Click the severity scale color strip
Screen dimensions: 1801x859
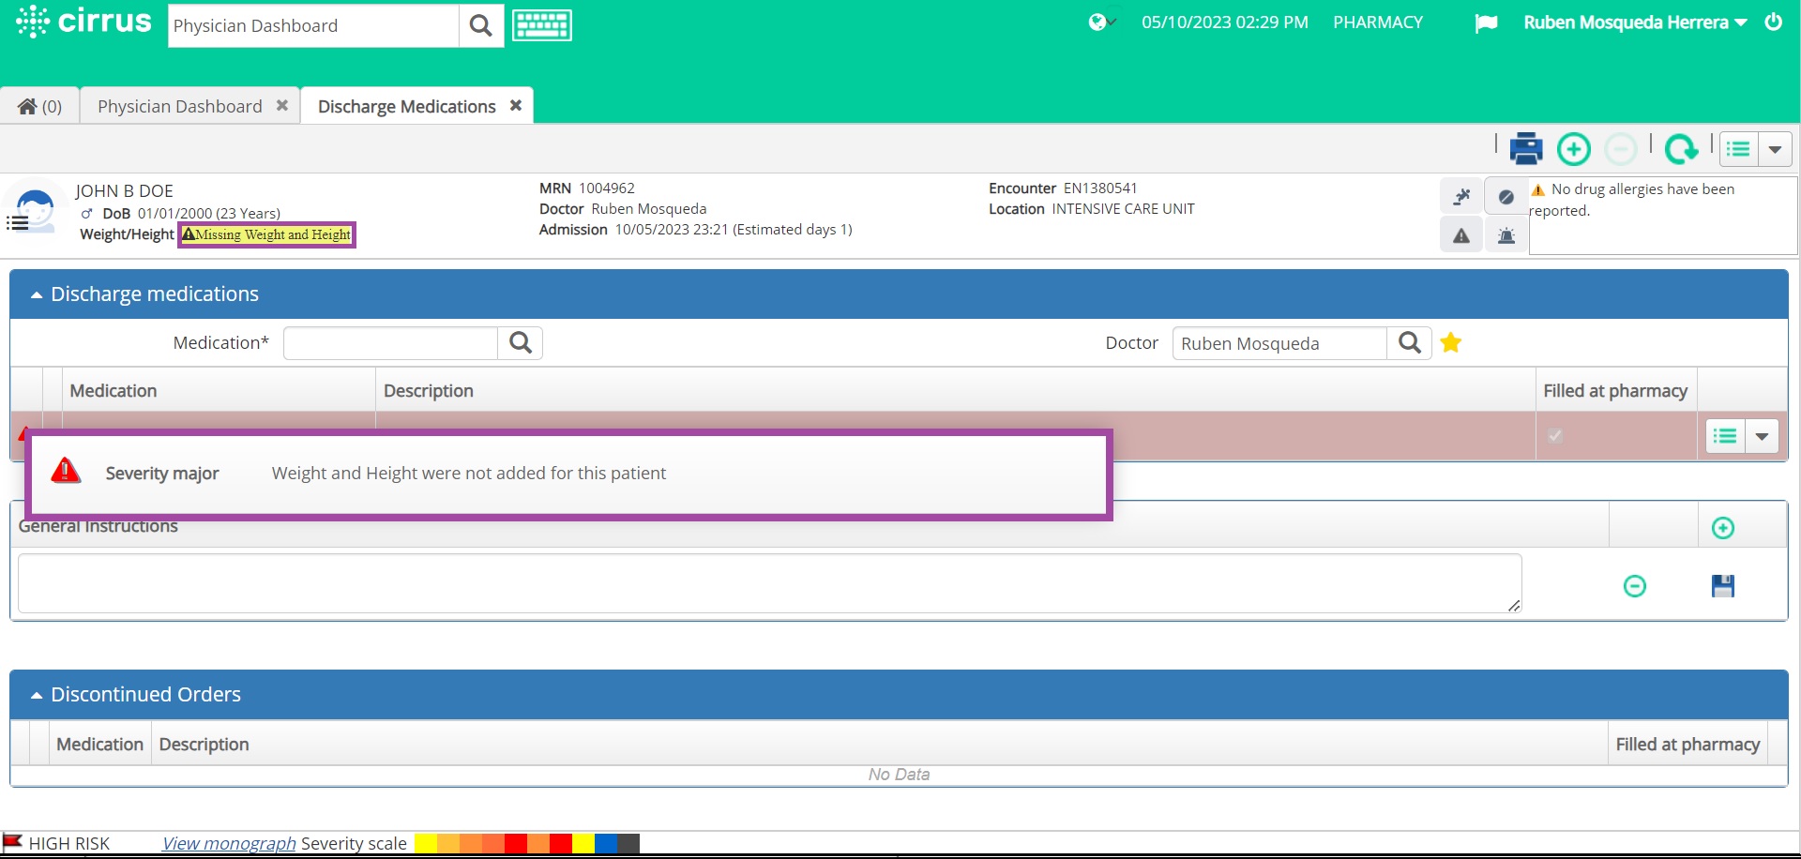(522, 843)
